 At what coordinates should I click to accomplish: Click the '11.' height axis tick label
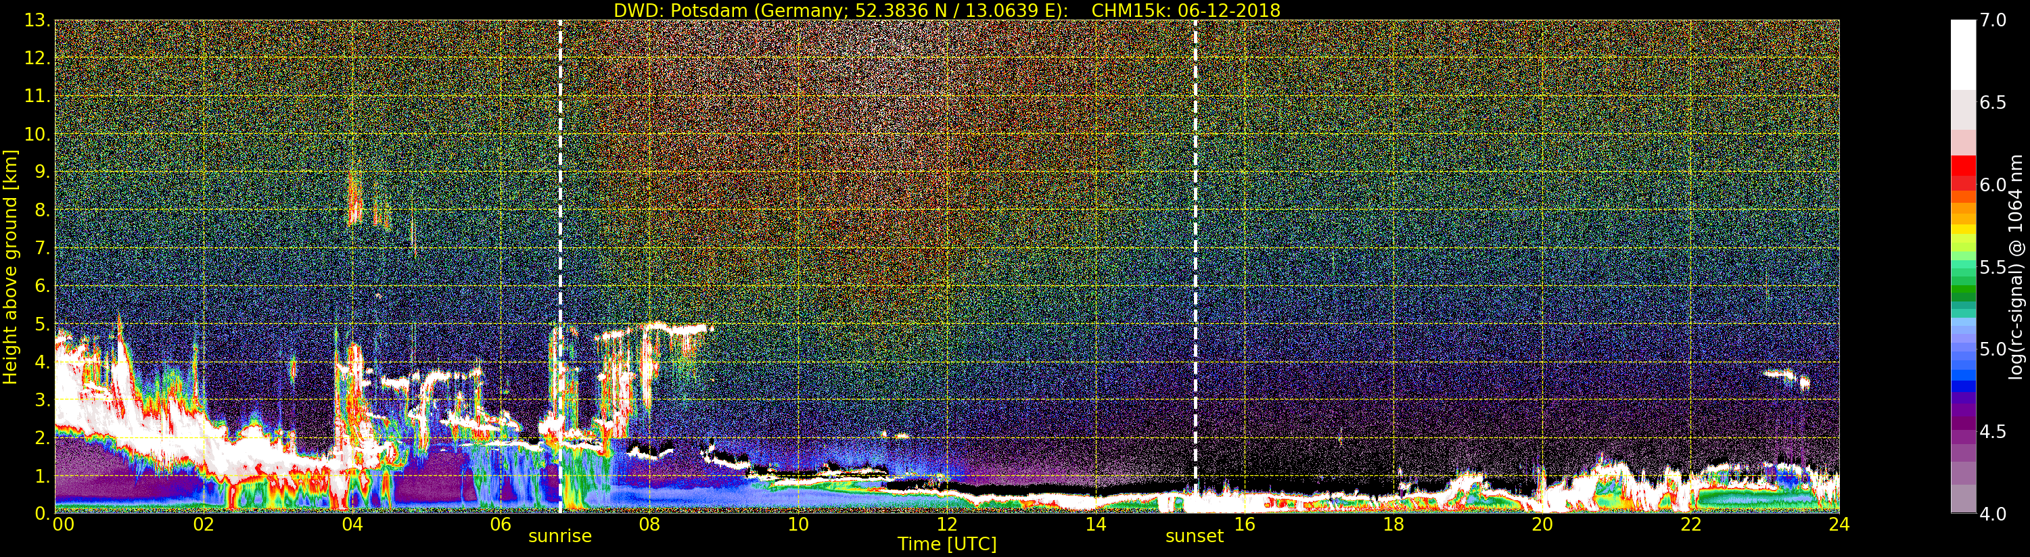[37, 96]
